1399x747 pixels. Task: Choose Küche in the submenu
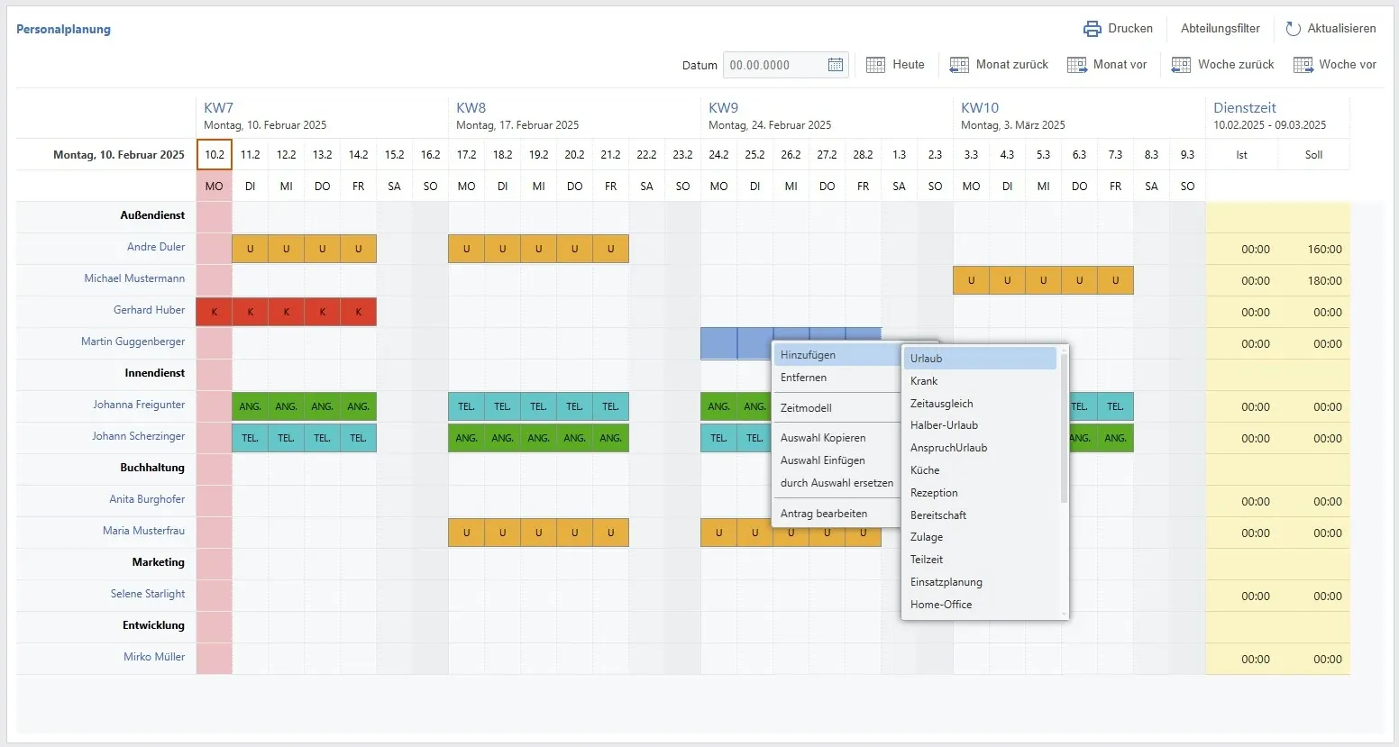980,470
